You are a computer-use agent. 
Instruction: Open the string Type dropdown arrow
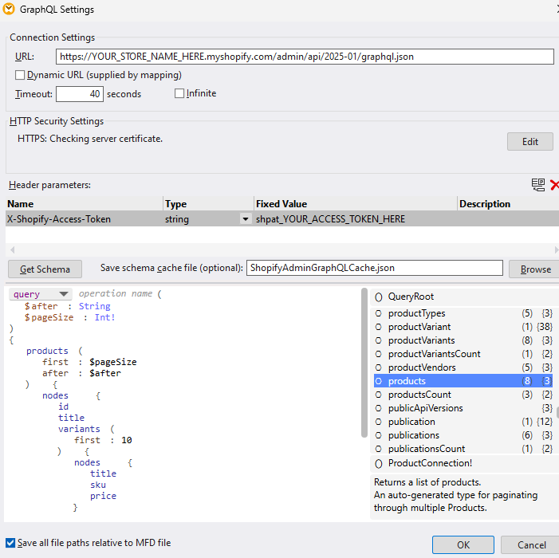(245, 219)
